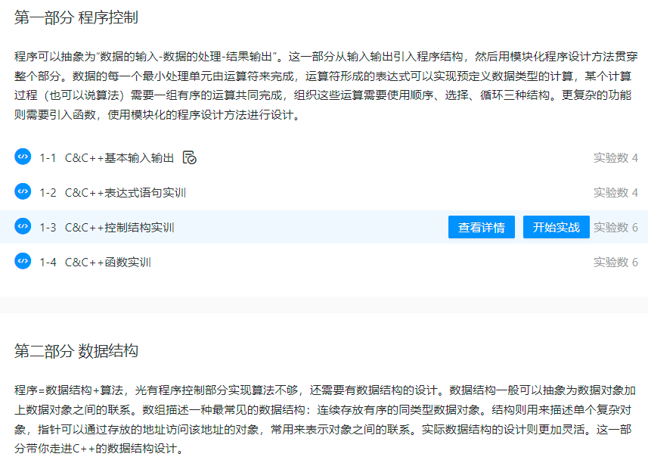The width and height of the screenshot is (648, 460).
Task: Open course 1-1 C&C++基本输入输出
Action: [107, 158]
